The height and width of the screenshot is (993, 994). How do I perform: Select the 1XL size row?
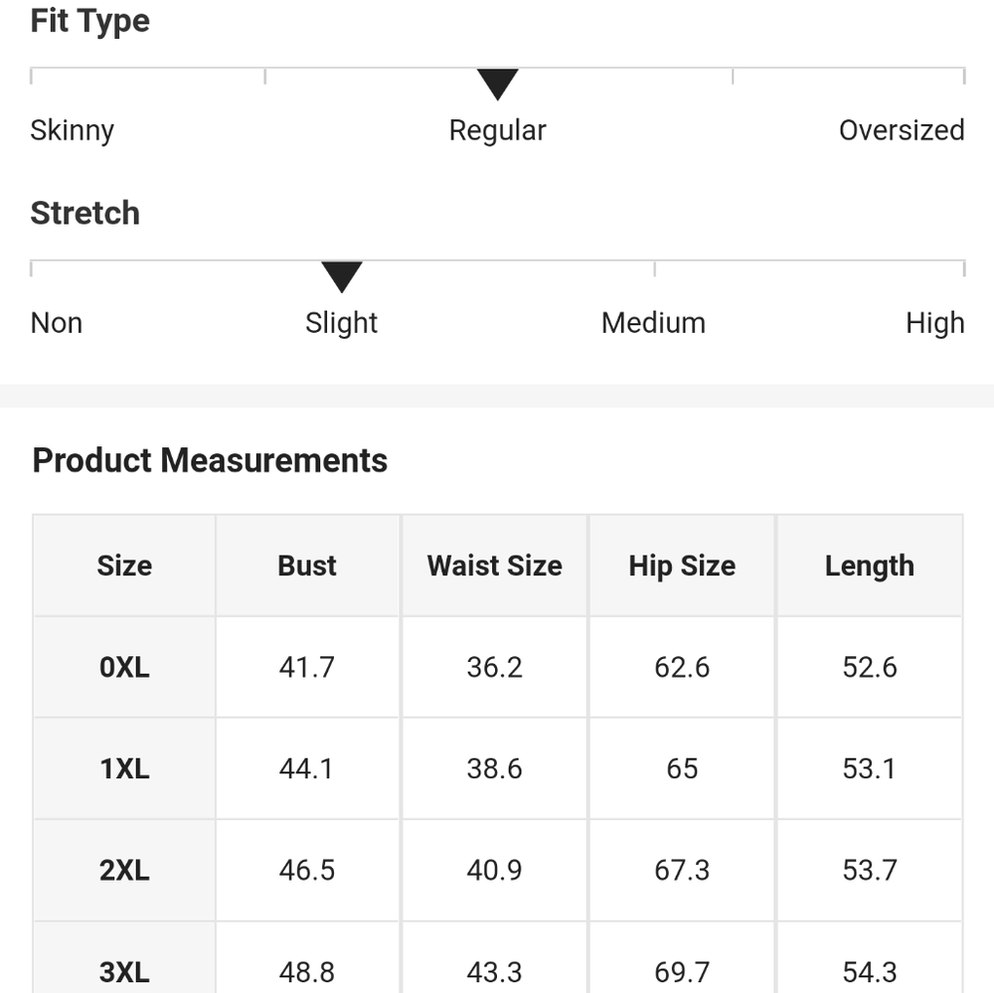click(x=498, y=768)
